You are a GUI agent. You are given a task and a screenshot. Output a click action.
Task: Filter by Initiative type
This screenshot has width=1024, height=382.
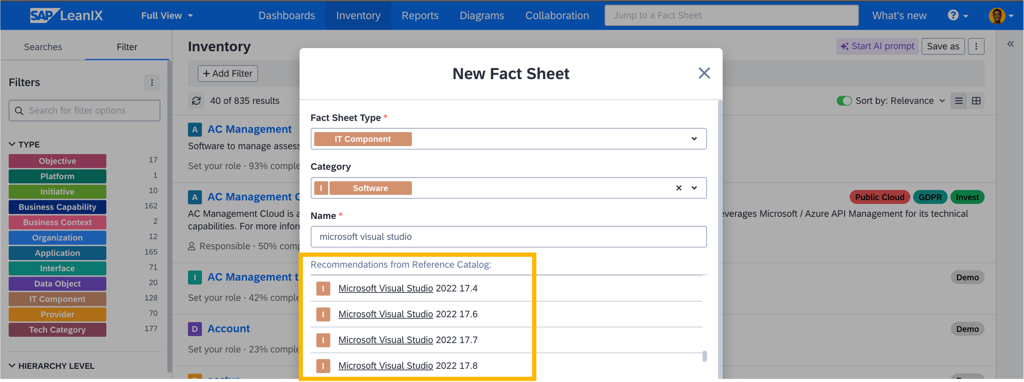(57, 191)
